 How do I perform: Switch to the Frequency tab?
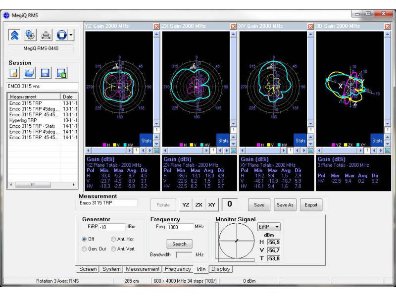pyautogui.click(x=178, y=269)
